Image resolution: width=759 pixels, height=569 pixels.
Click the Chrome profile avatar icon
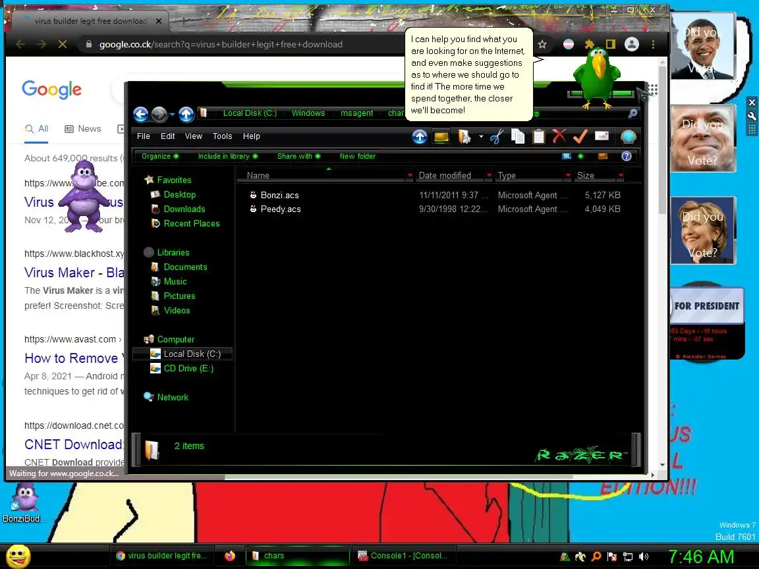click(632, 45)
